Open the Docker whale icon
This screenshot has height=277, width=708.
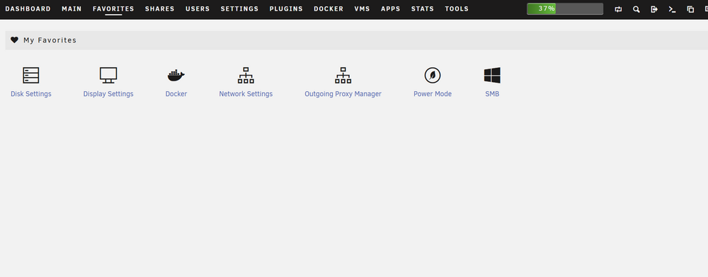[x=176, y=76]
